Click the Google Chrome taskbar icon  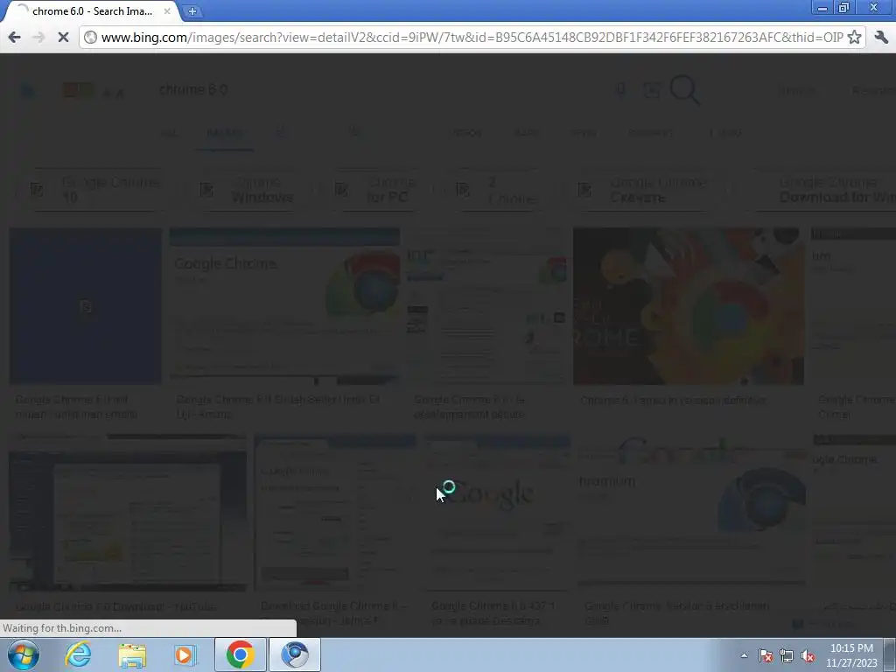coord(240,654)
